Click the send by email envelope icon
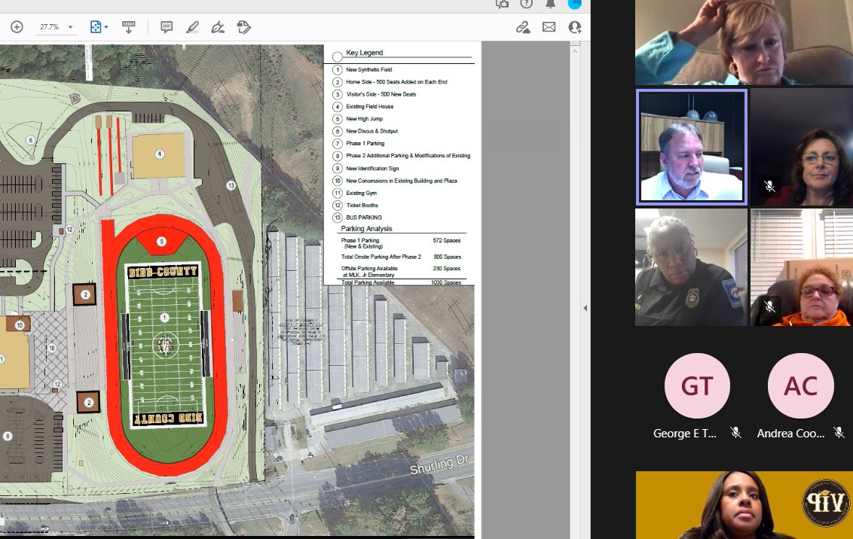The width and height of the screenshot is (853, 539). (549, 26)
